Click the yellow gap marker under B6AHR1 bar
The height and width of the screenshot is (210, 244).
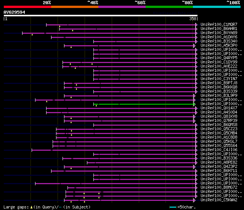(x=72, y=30)
